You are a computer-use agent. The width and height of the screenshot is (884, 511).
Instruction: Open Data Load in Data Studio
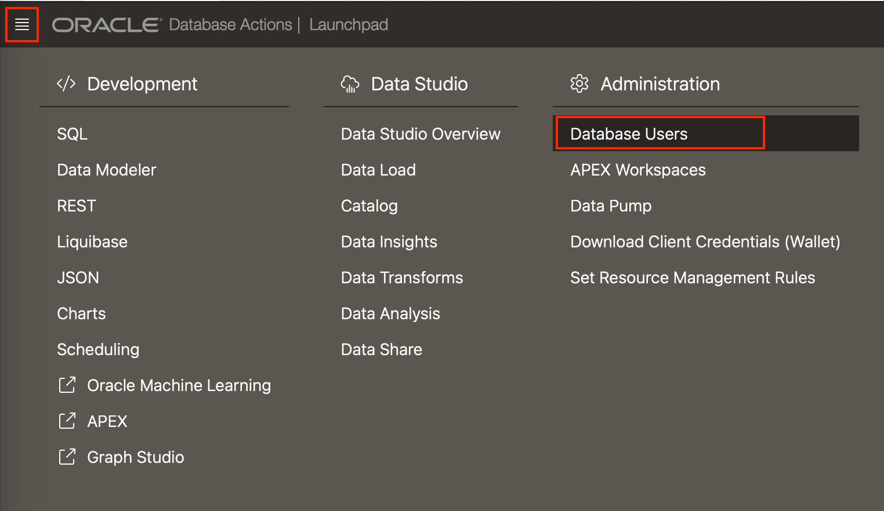point(378,170)
